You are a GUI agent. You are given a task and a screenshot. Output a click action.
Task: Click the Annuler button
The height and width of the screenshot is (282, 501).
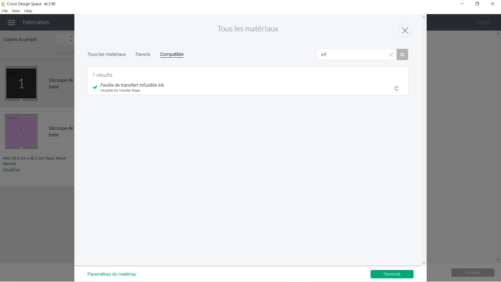coord(472,273)
